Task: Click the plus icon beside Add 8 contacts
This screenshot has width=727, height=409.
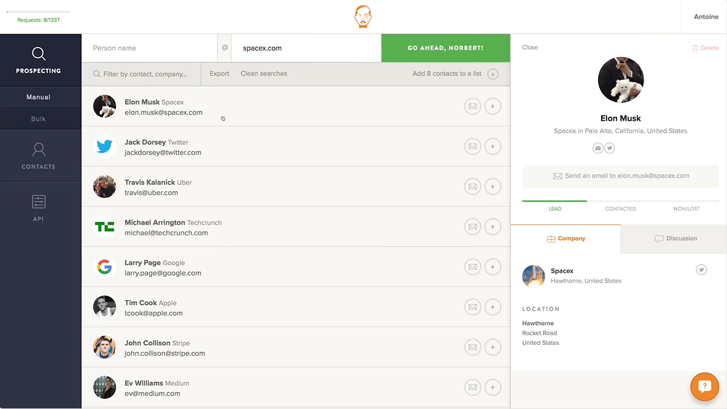Action: (493, 74)
